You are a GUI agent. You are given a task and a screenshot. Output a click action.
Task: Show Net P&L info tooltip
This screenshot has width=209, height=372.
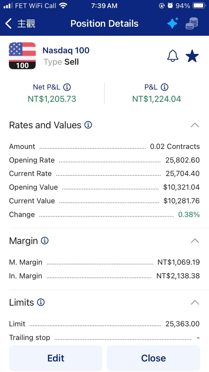[67, 87]
